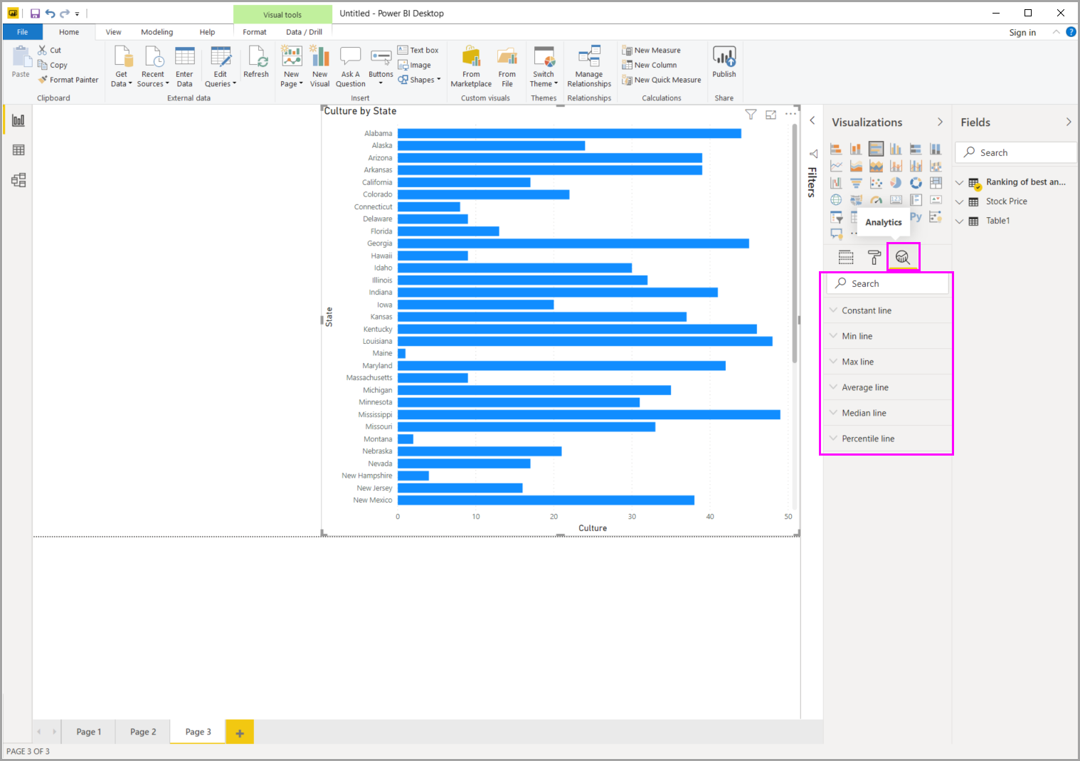Click the visual's filter funnel icon

tap(751, 115)
